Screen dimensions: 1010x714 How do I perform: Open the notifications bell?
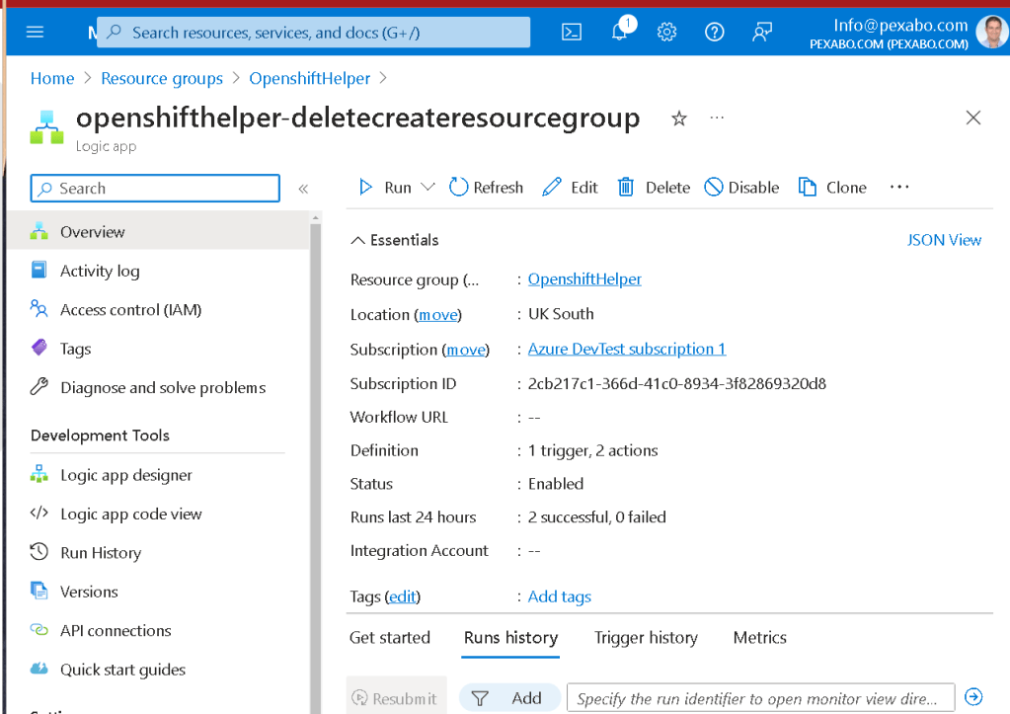620,32
